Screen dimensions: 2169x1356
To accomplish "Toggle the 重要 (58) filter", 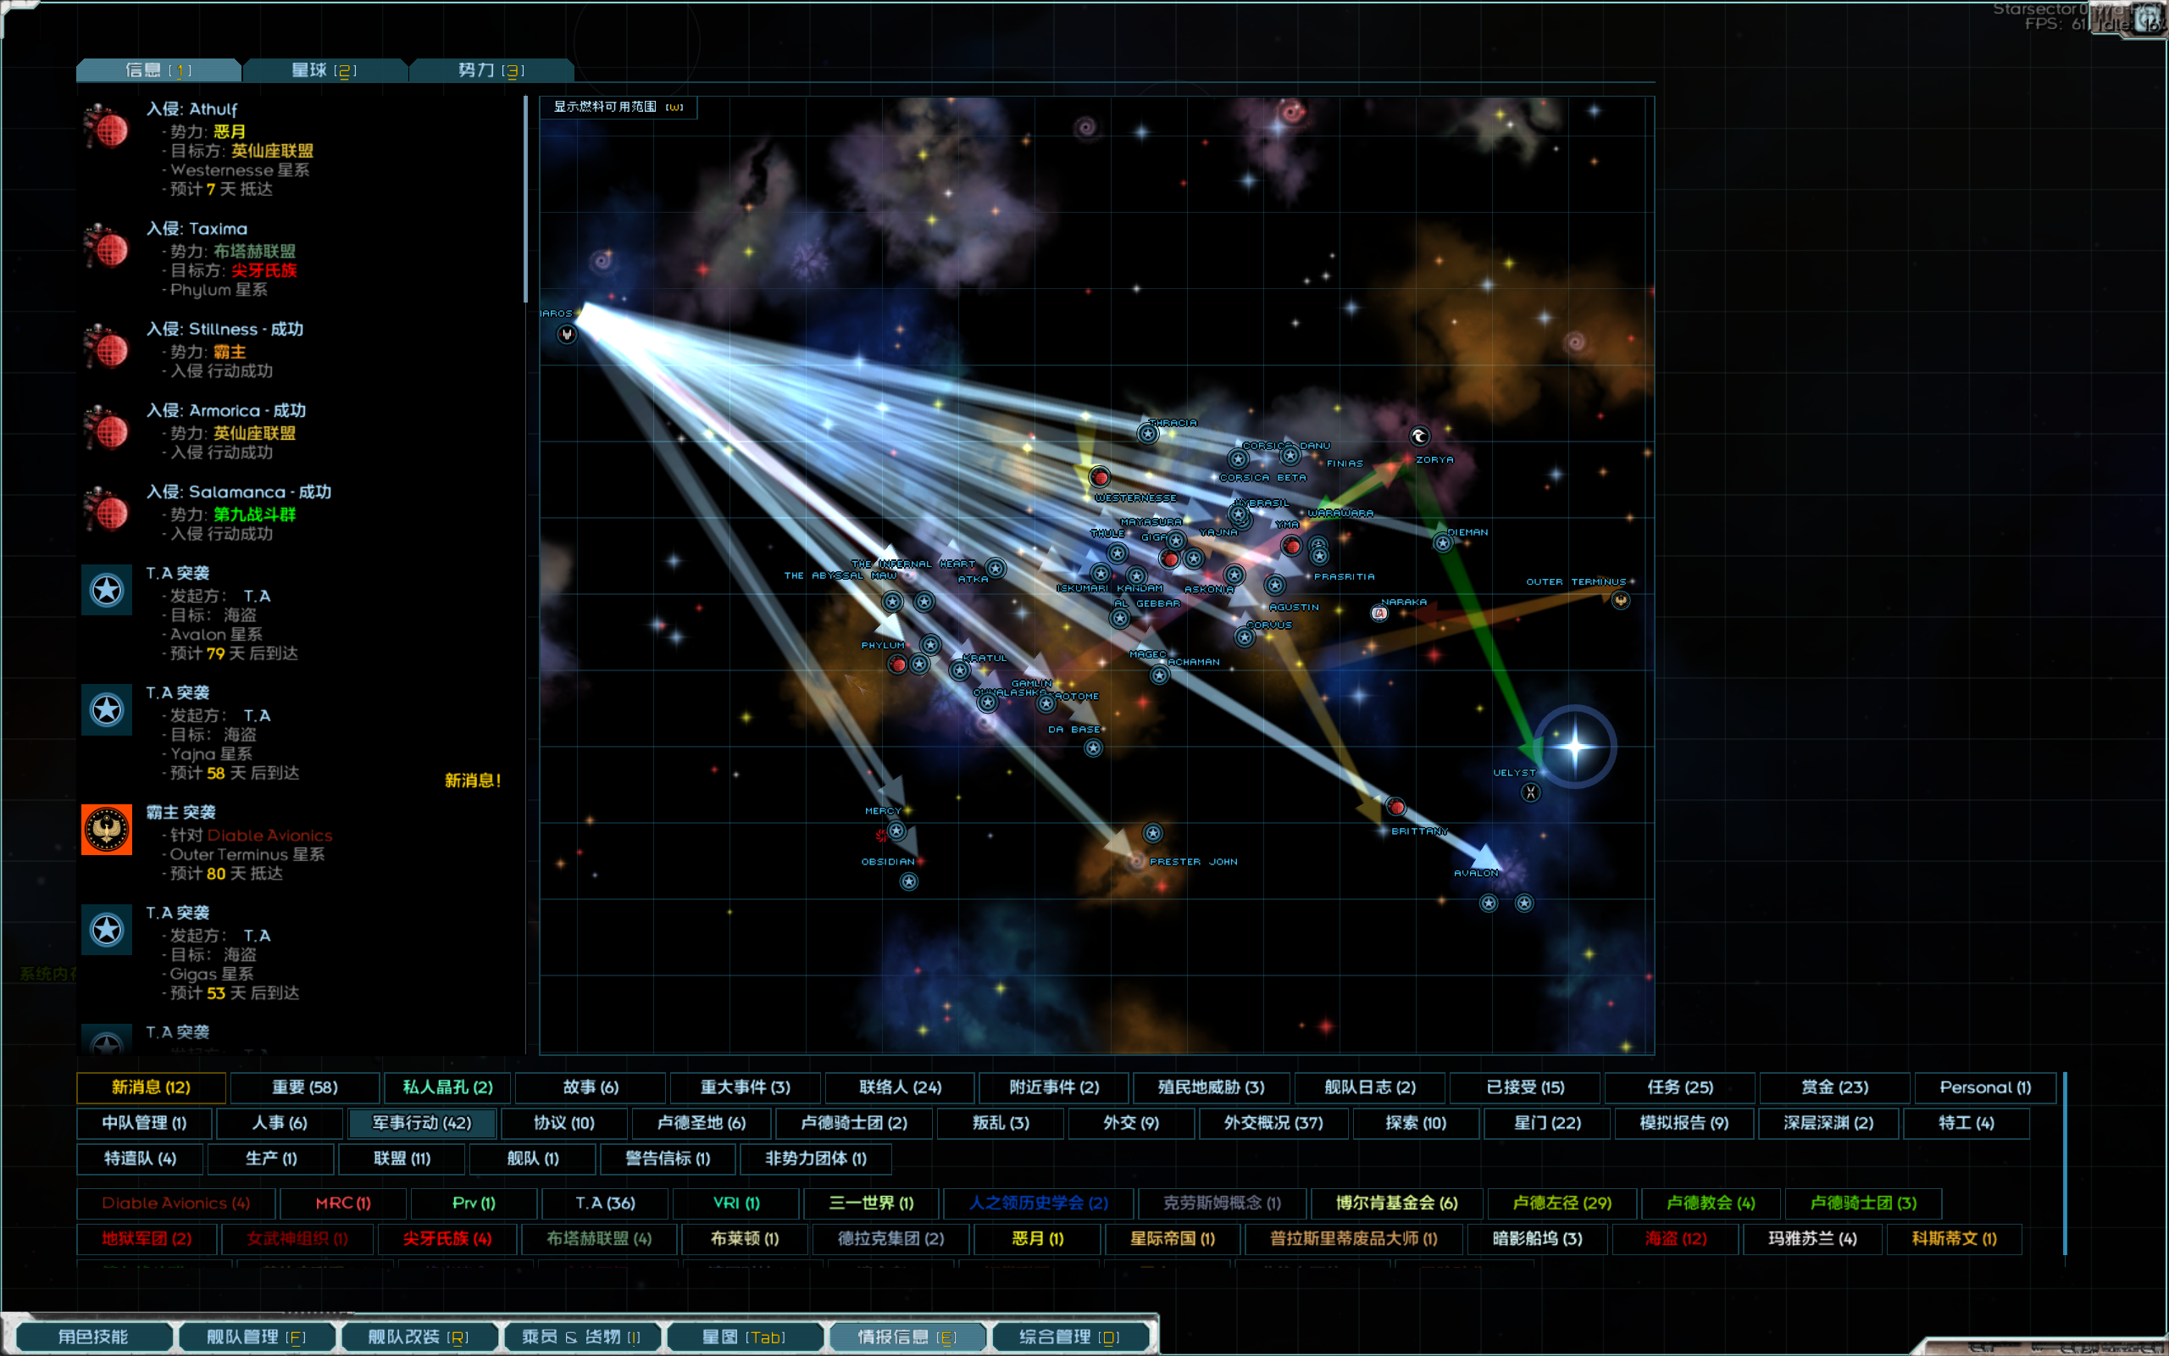I will [x=305, y=1087].
